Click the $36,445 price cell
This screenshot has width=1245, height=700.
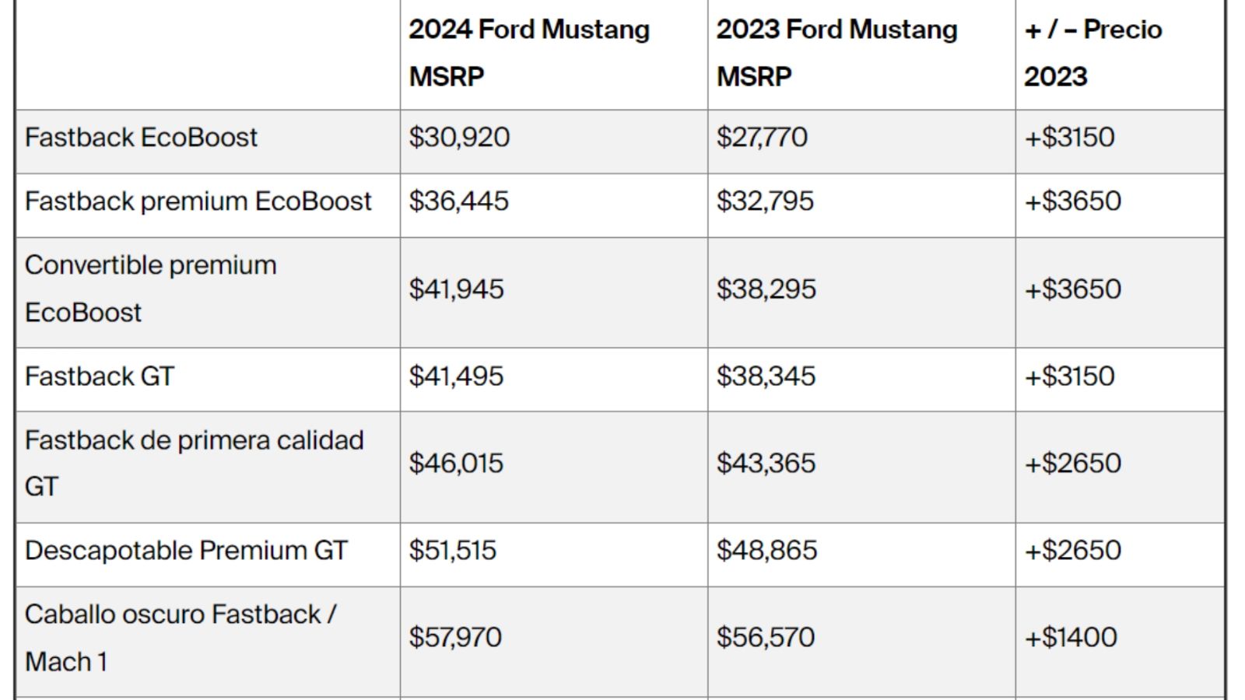[458, 201]
